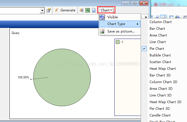Click the checkmark next to Pie Chart

tap(144, 49)
